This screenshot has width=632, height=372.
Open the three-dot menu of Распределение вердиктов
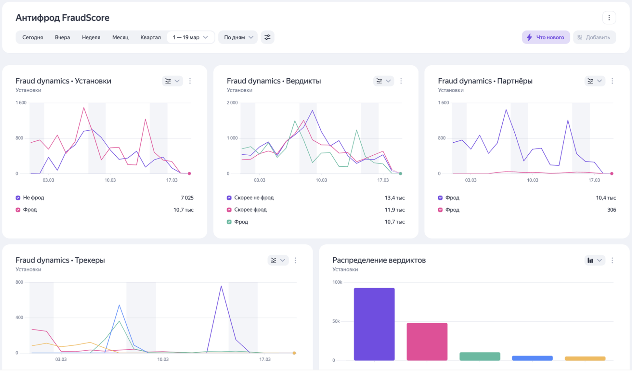point(612,261)
